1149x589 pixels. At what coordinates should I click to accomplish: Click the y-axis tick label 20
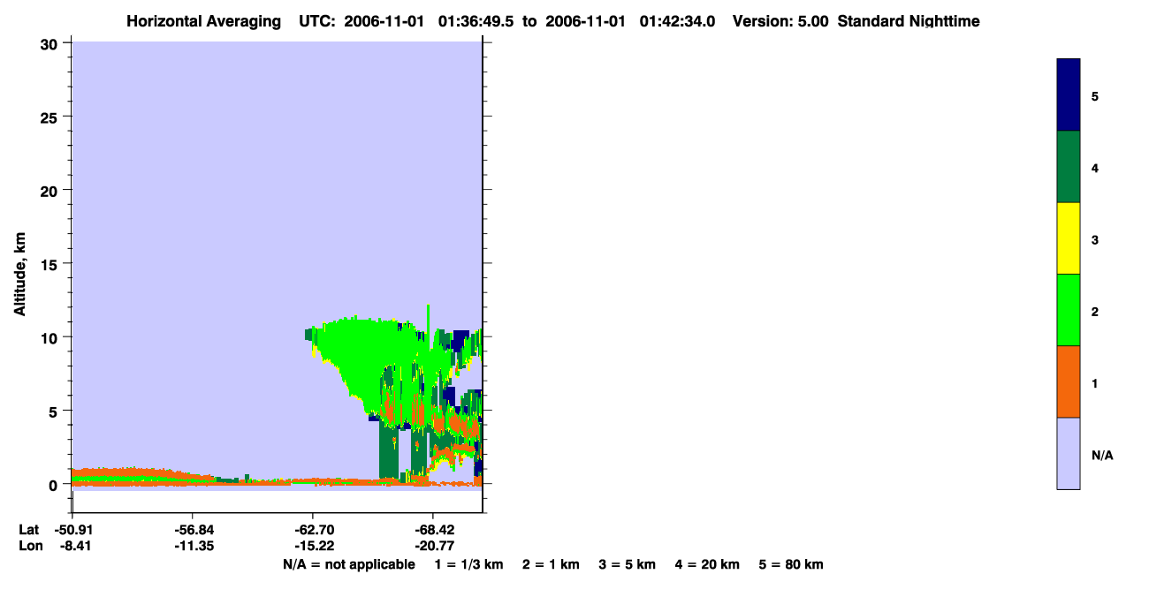(x=49, y=190)
